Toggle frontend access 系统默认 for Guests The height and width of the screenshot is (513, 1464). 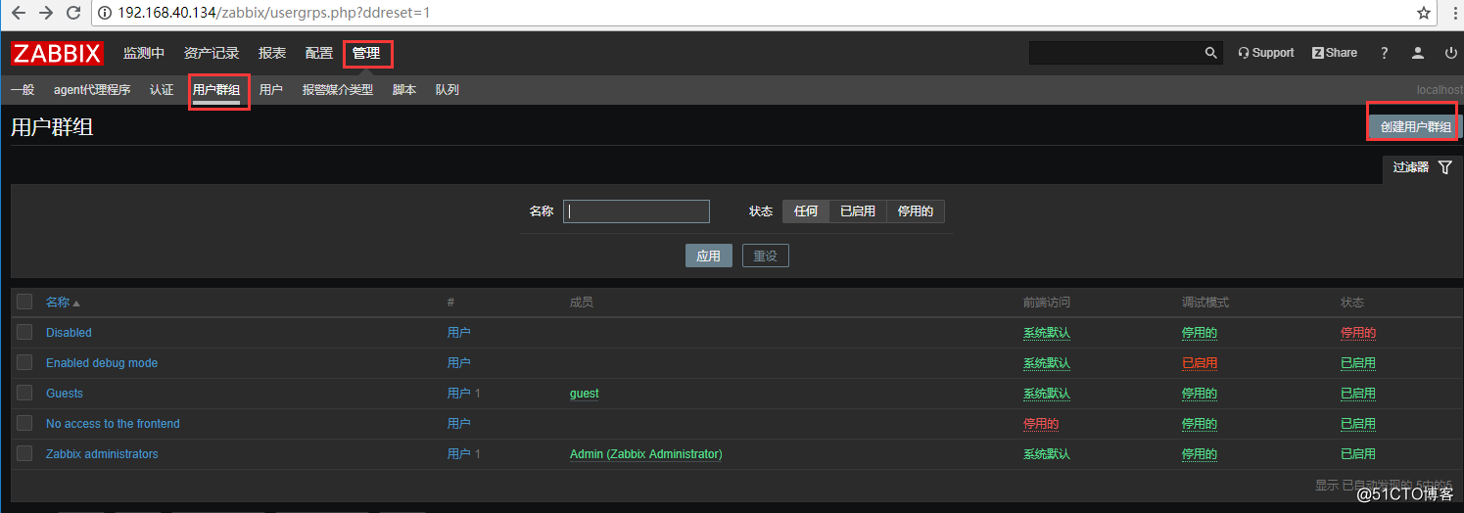(1047, 394)
